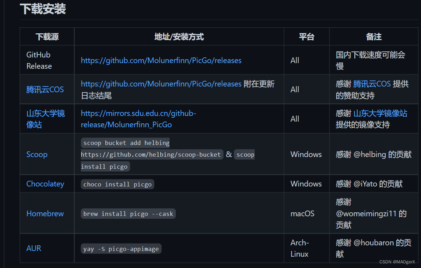The height and width of the screenshot is (268, 421).
Task: Click the 感谢 @helbing 的贡献 note
Action: pyautogui.click(x=373, y=154)
